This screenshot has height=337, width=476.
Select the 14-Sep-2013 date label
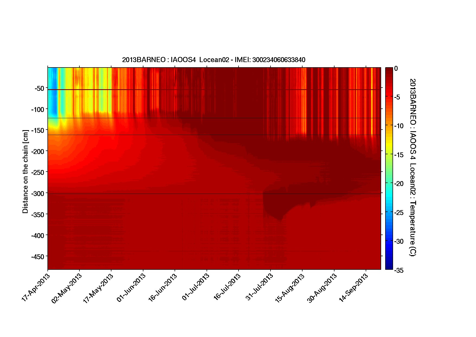click(x=354, y=288)
